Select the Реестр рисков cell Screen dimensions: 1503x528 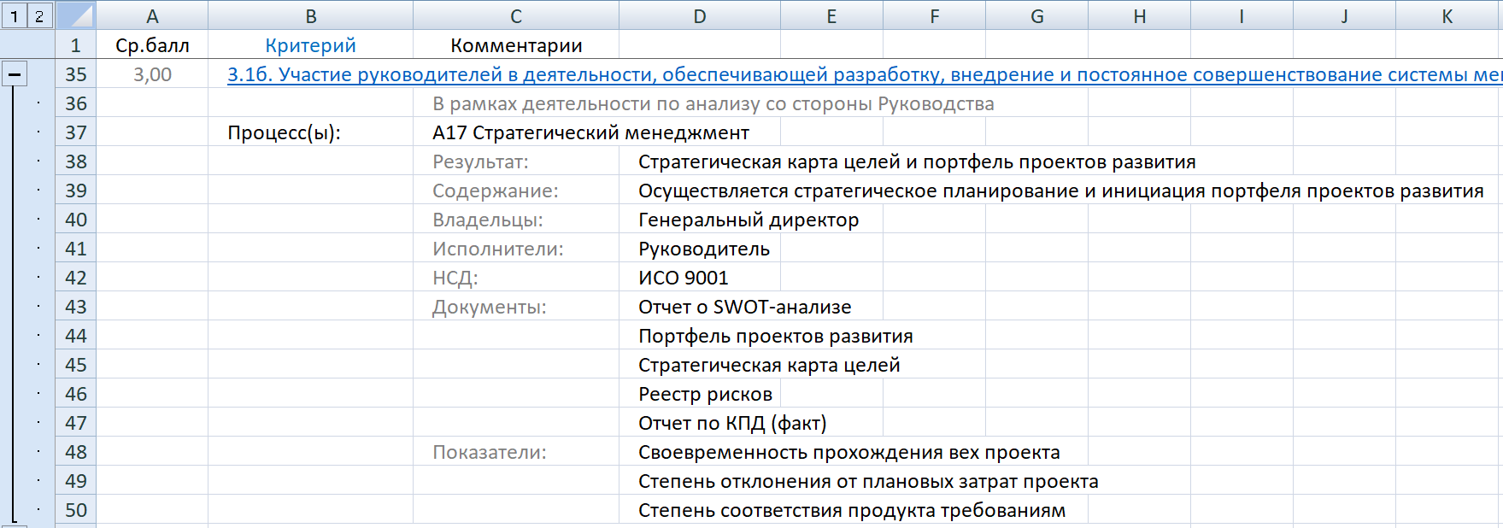pos(705,394)
